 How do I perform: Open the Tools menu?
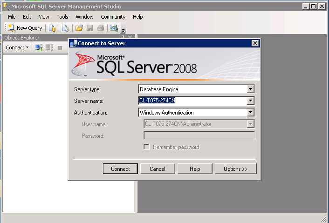[62, 17]
